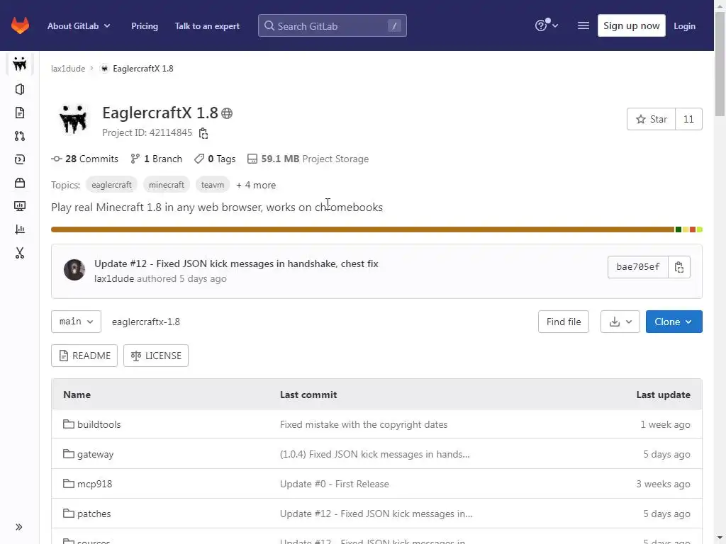
Task: Copy the commit SHA bae705ef
Action: click(x=679, y=267)
